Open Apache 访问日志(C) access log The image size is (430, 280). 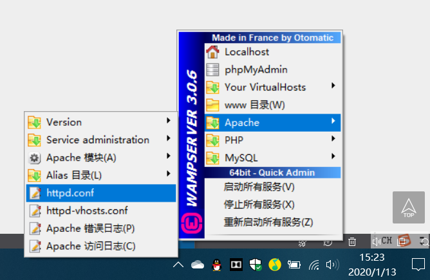pos(101,246)
